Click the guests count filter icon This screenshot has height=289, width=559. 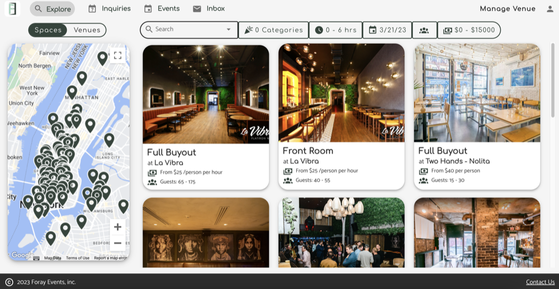tap(424, 30)
